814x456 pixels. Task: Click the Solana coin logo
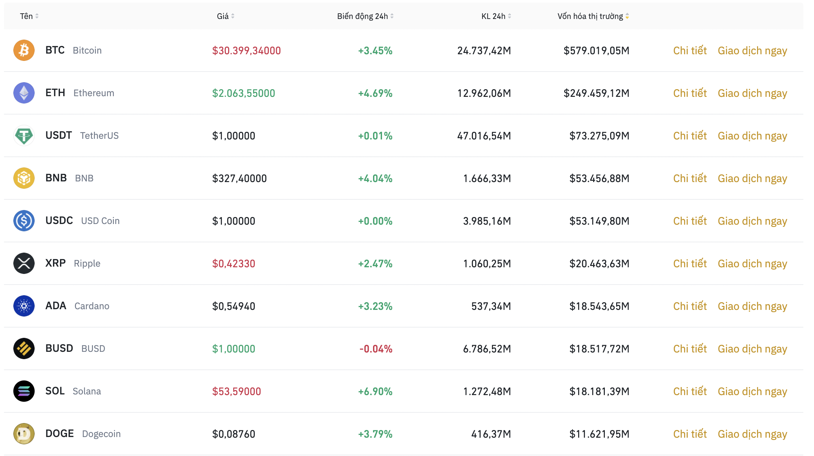(24, 391)
